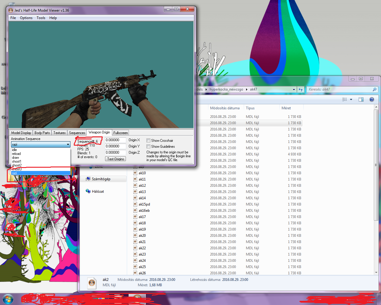
Task: Select 'Hálózat' in the navigation pane
Action: click(x=98, y=192)
